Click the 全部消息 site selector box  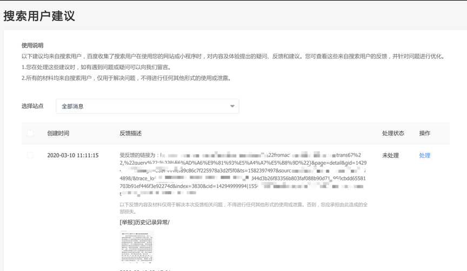click(147, 106)
